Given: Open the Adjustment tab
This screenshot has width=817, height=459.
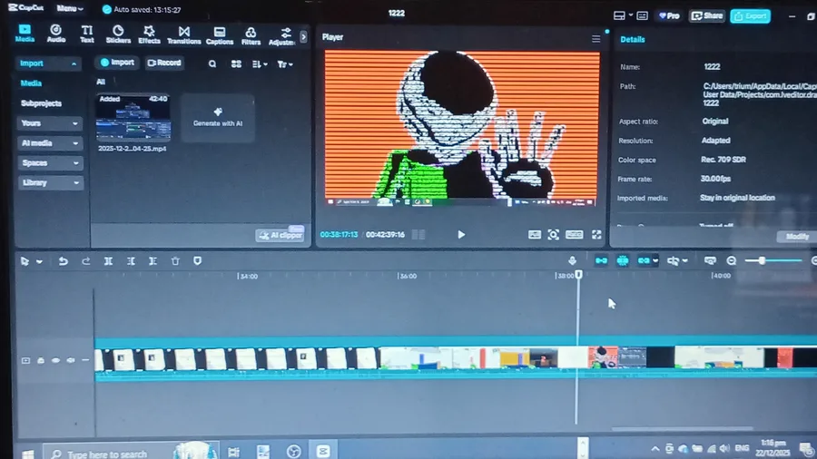Looking at the screenshot, I should click(x=282, y=36).
